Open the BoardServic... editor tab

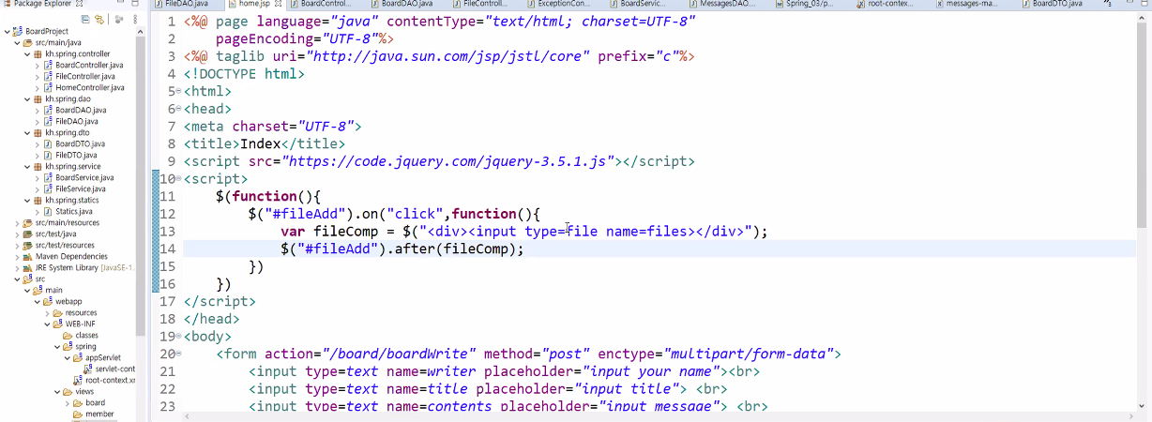[x=637, y=5]
